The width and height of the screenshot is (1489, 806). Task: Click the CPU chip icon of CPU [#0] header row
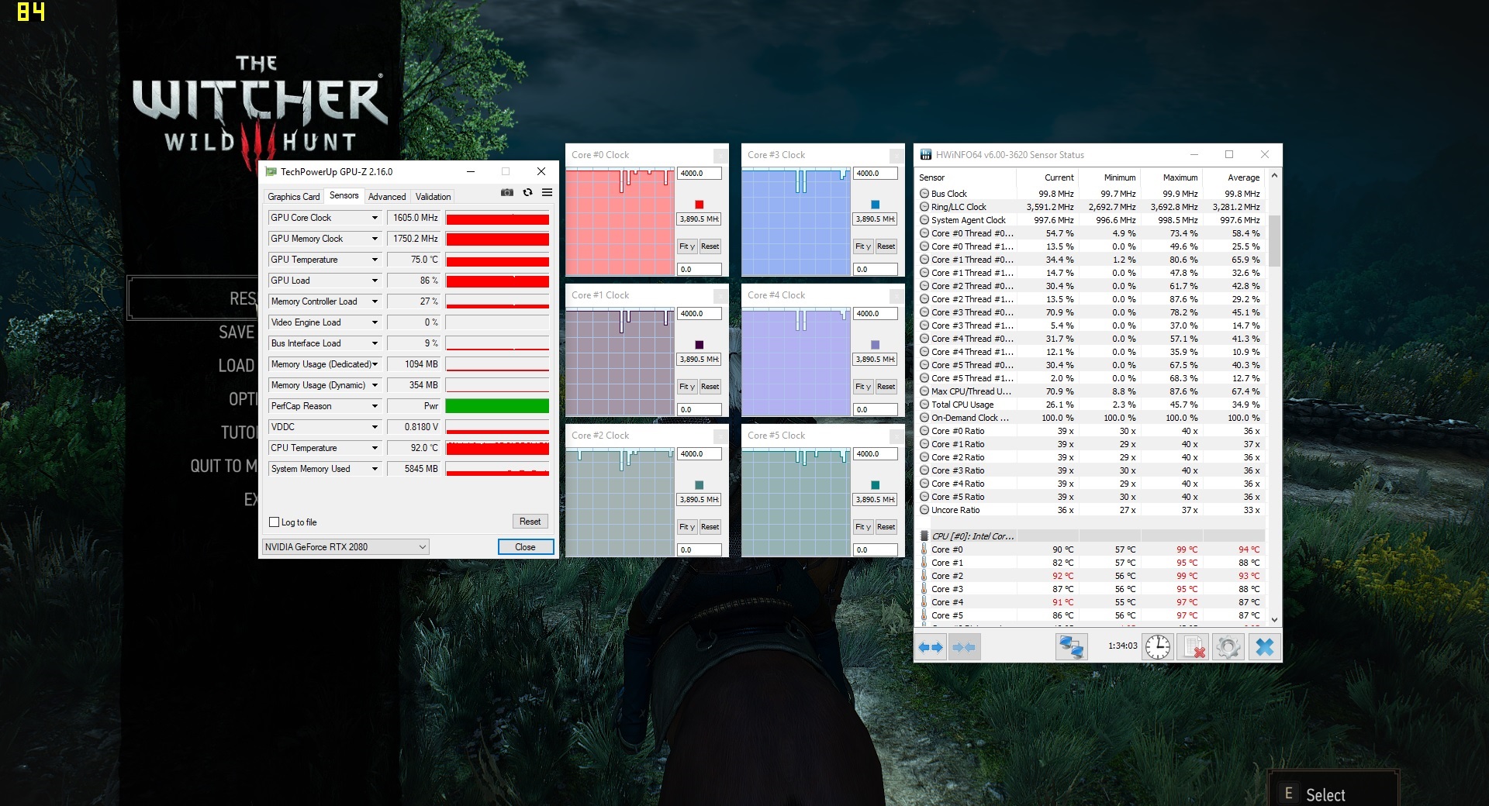(x=924, y=536)
